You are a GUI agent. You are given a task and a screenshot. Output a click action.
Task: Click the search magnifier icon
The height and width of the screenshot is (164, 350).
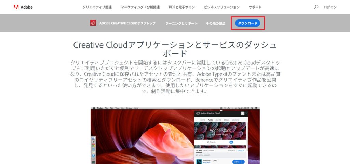point(316,7)
